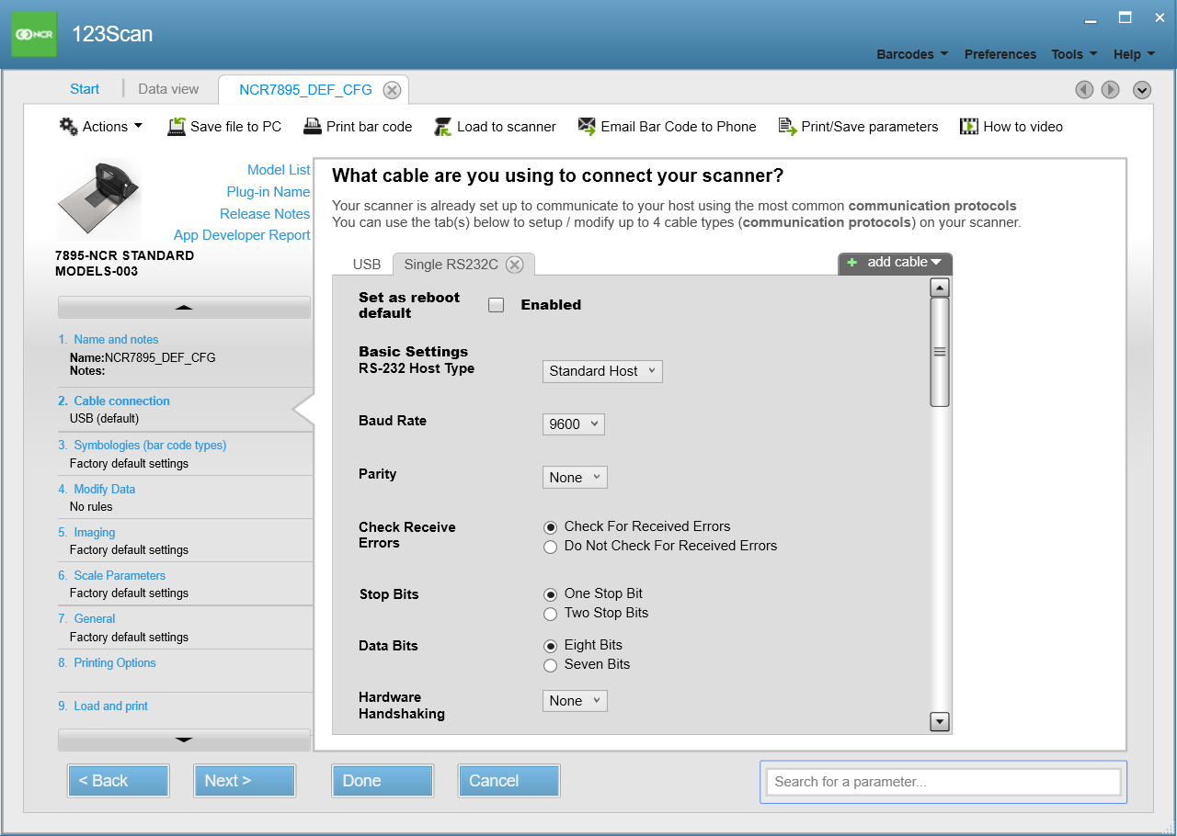Switch to the Data view tab

168,89
